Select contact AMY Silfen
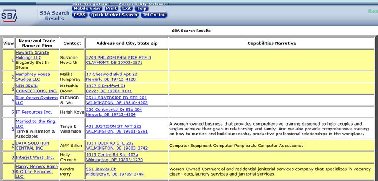 (x=71, y=146)
